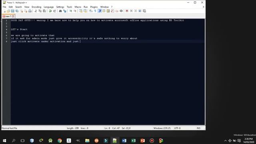The height and width of the screenshot is (144, 256).
Task: Open the View menu
Action: pos(27,7)
